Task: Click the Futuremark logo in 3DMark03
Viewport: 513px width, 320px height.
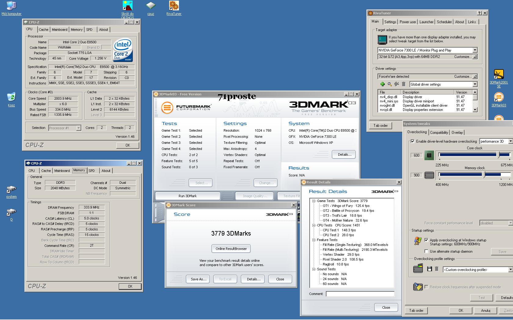Action: (187, 107)
